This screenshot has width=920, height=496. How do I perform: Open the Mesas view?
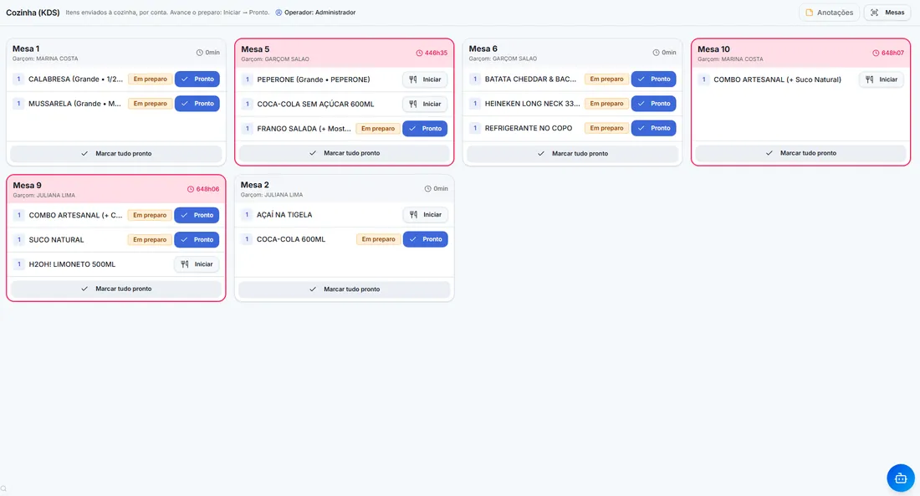(887, 13)
